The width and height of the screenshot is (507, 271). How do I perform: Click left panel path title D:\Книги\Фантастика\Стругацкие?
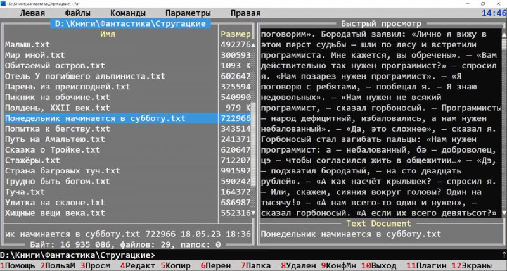131,23
